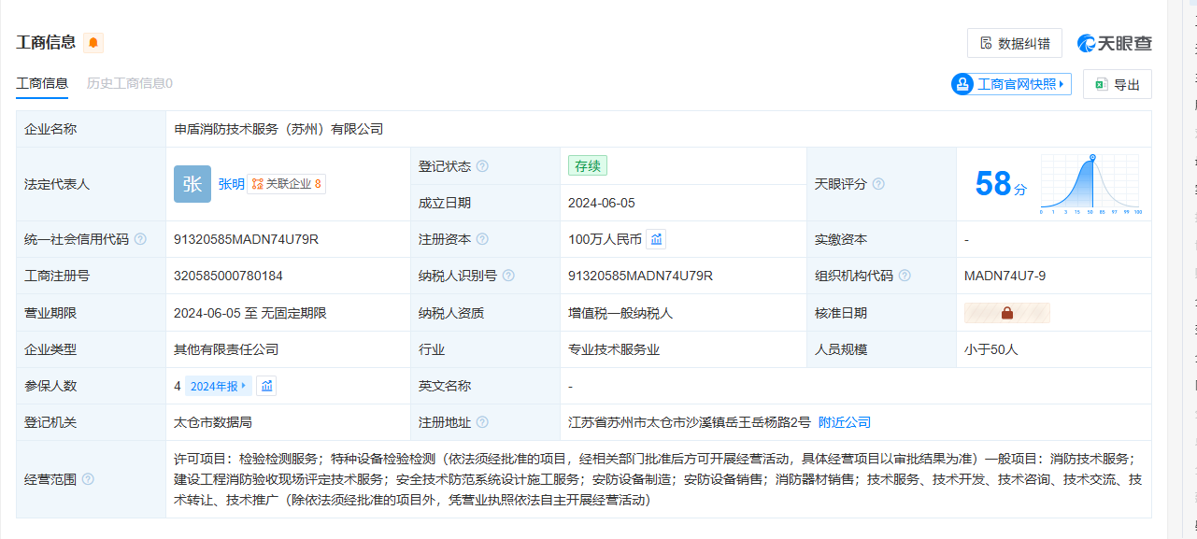
Task: Open the insured persons chart icon
Action: pyautogui.click(x=266, y=386)
